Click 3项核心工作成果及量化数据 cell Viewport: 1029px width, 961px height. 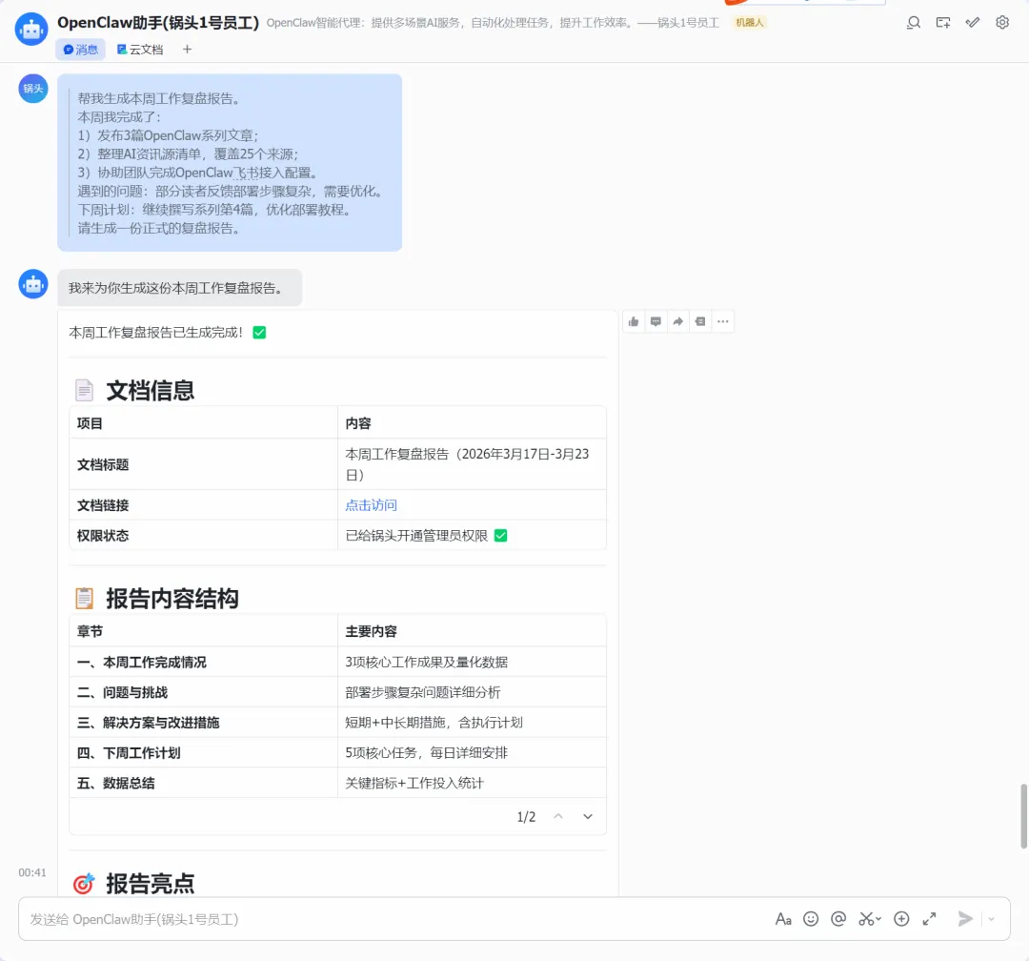pyautogui.click(x=472, y=663)
